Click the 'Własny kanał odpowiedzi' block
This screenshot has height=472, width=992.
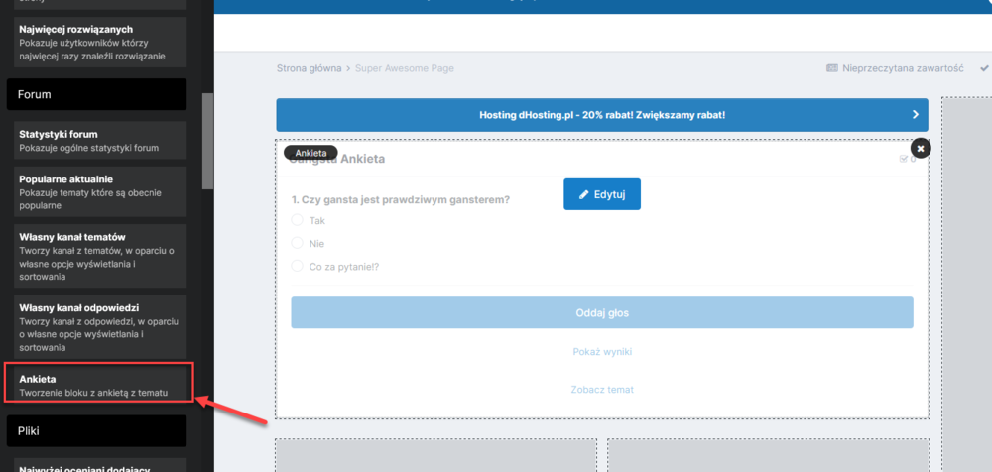(96, 327)
